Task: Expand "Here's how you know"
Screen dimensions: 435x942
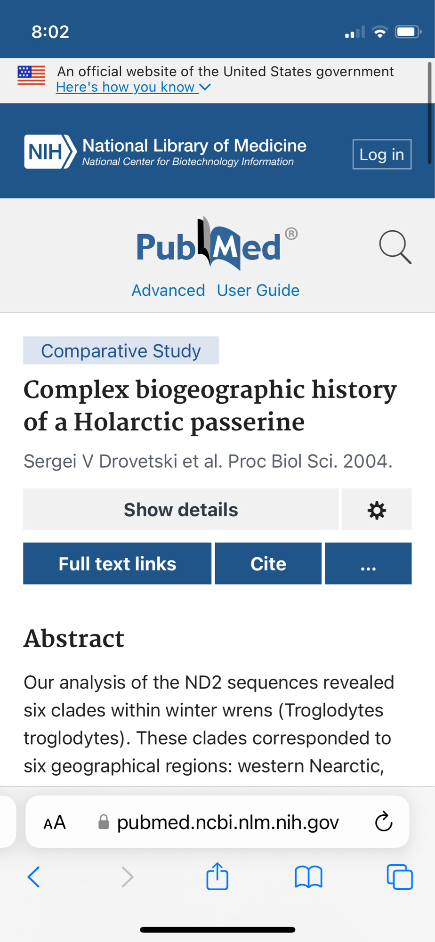Action: coord(133,87)
